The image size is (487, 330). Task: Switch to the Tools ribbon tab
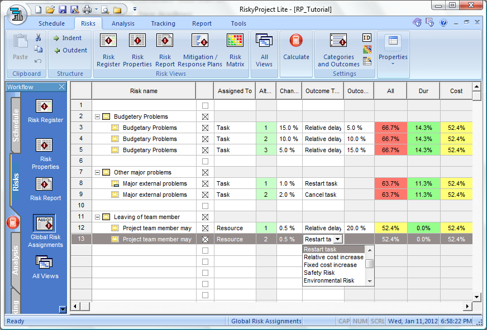click(x=238, y=23)
